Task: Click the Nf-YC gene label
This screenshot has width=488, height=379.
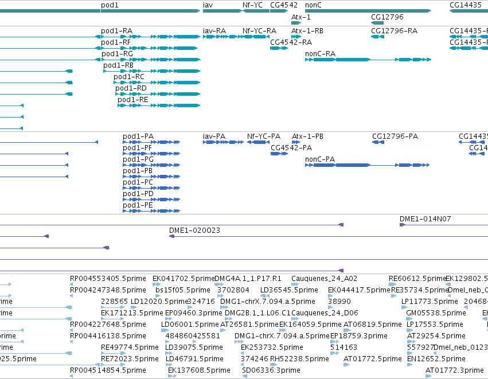Action: click(252, 5)
